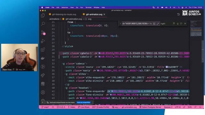
Task: Click GIST Create Profile in status bar
Action: [100, 107]
